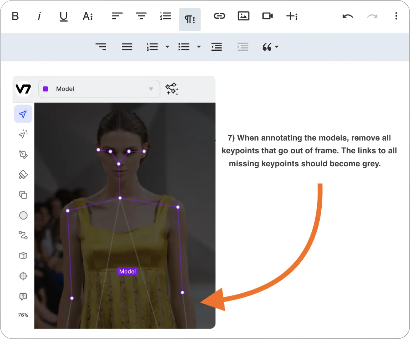
Task: Select the brush tool
Action: (x=23, y=175)
